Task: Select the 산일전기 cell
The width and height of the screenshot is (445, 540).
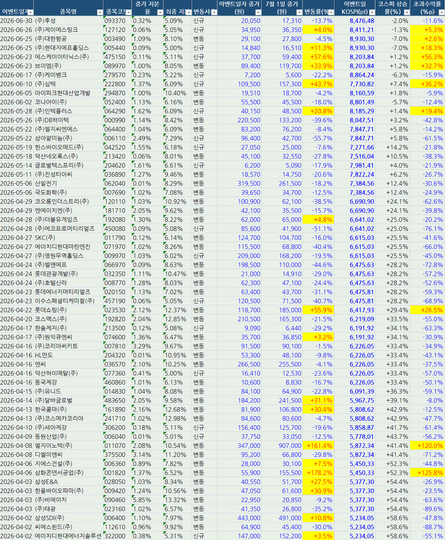Action: 68,183
